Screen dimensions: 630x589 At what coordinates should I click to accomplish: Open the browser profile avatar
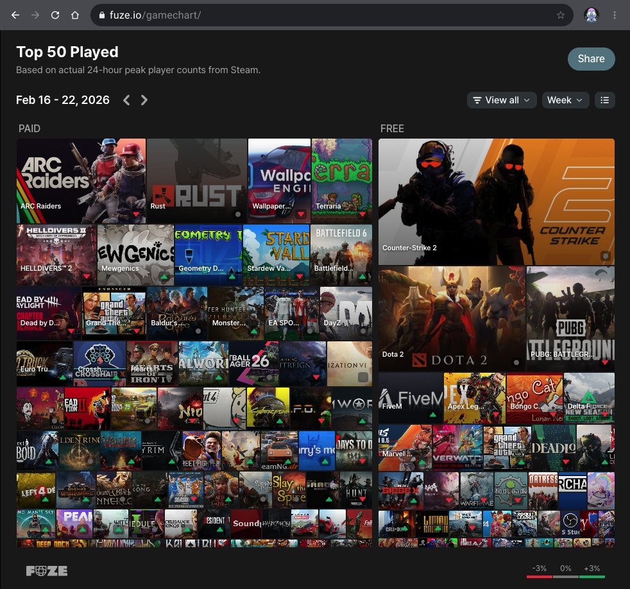(591, 15)
